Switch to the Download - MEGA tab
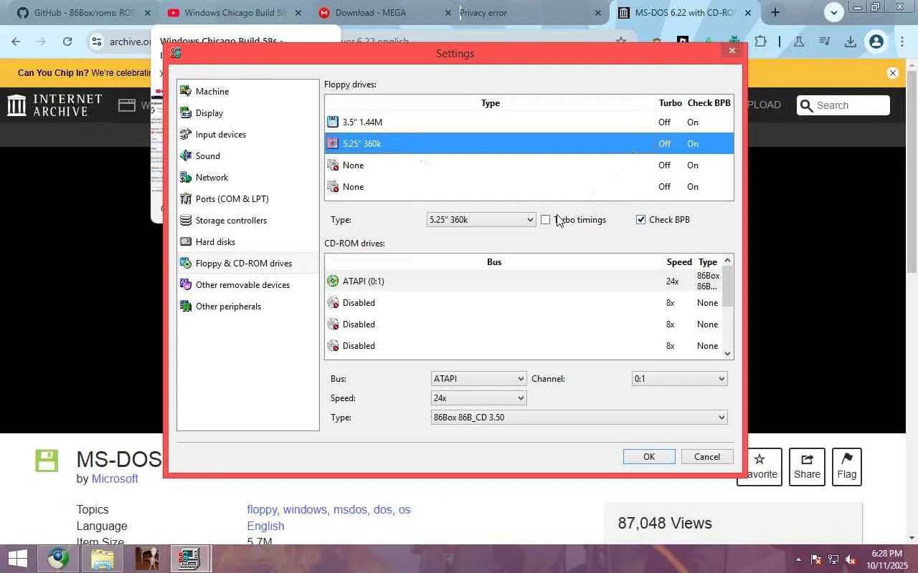Viewport: 918px width, 573px height. tap(385, 13)
